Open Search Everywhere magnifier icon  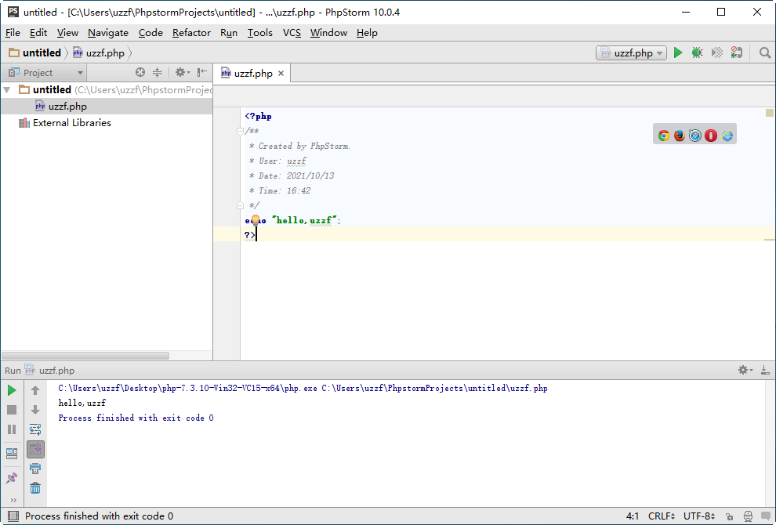[764, 52]
